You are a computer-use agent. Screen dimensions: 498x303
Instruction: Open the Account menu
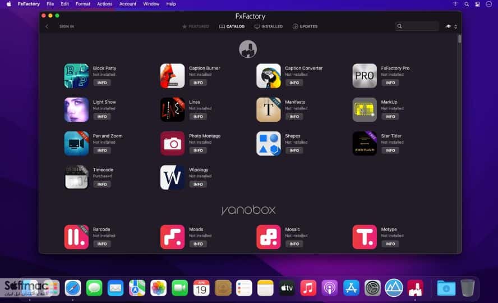[x=128, y=4]
